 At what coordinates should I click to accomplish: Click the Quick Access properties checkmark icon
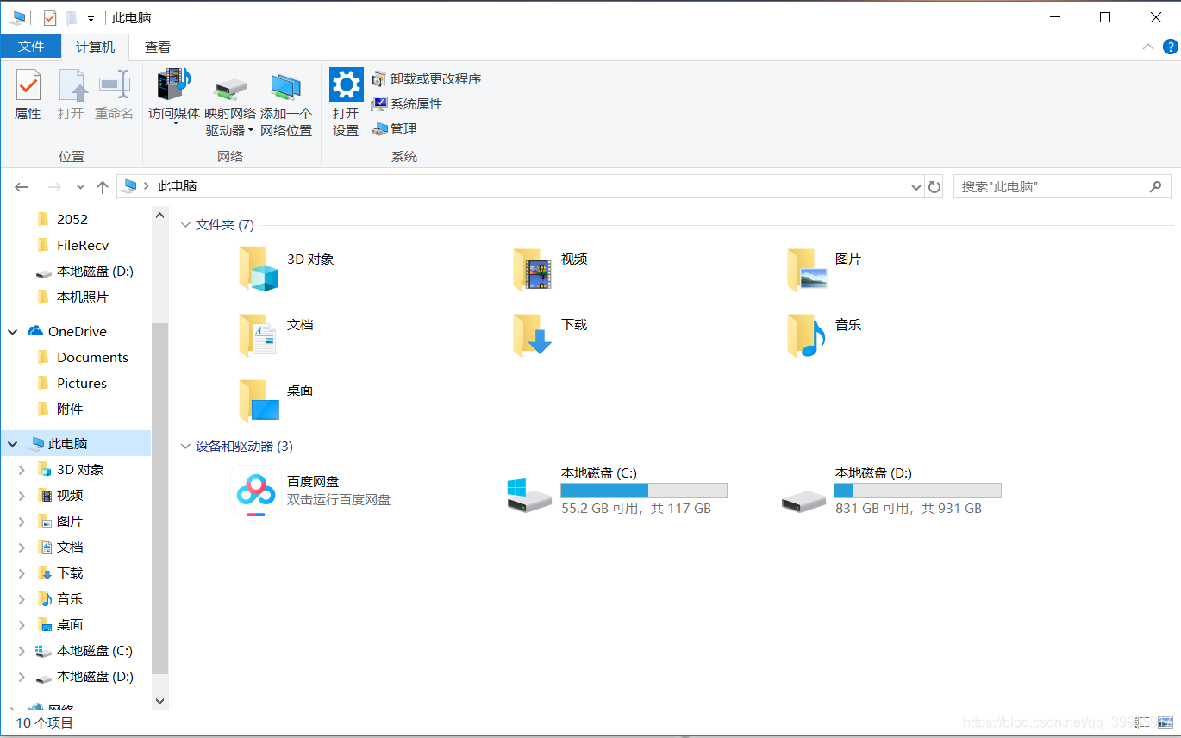[50, 17]
